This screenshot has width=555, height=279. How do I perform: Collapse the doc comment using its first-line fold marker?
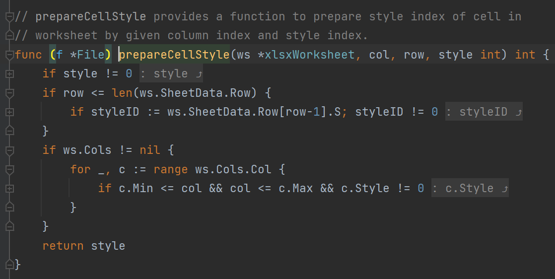[8, 16]
